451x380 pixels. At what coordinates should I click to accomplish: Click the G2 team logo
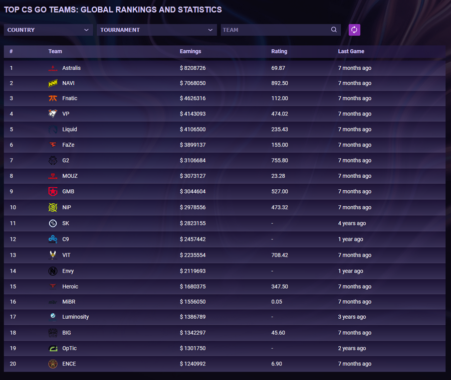click(53, 161)
